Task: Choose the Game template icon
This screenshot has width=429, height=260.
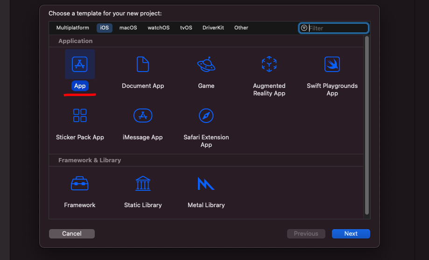Action: coord(206,64)
